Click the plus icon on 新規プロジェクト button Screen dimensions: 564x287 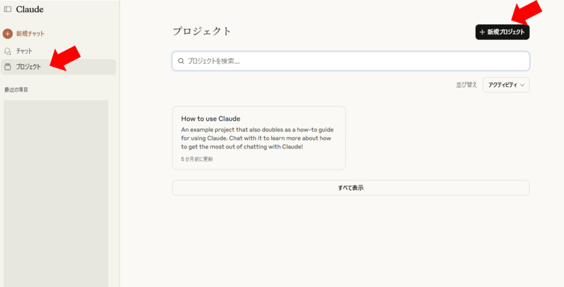(x=482, y=32)
